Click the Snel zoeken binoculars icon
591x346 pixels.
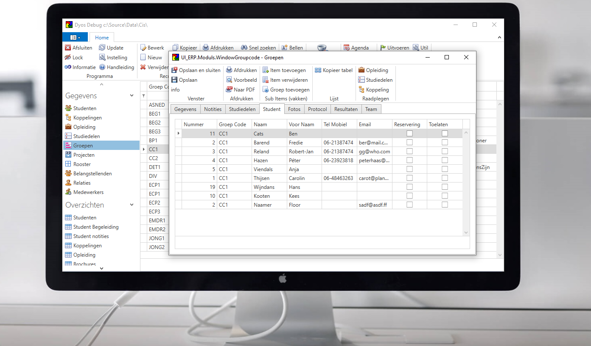click(x=244, y=48)
